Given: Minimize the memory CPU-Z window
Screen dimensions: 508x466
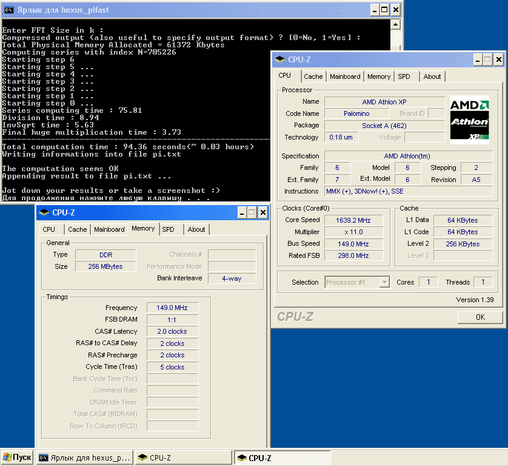Looking at the screenshot, I should tap(242, 213).
